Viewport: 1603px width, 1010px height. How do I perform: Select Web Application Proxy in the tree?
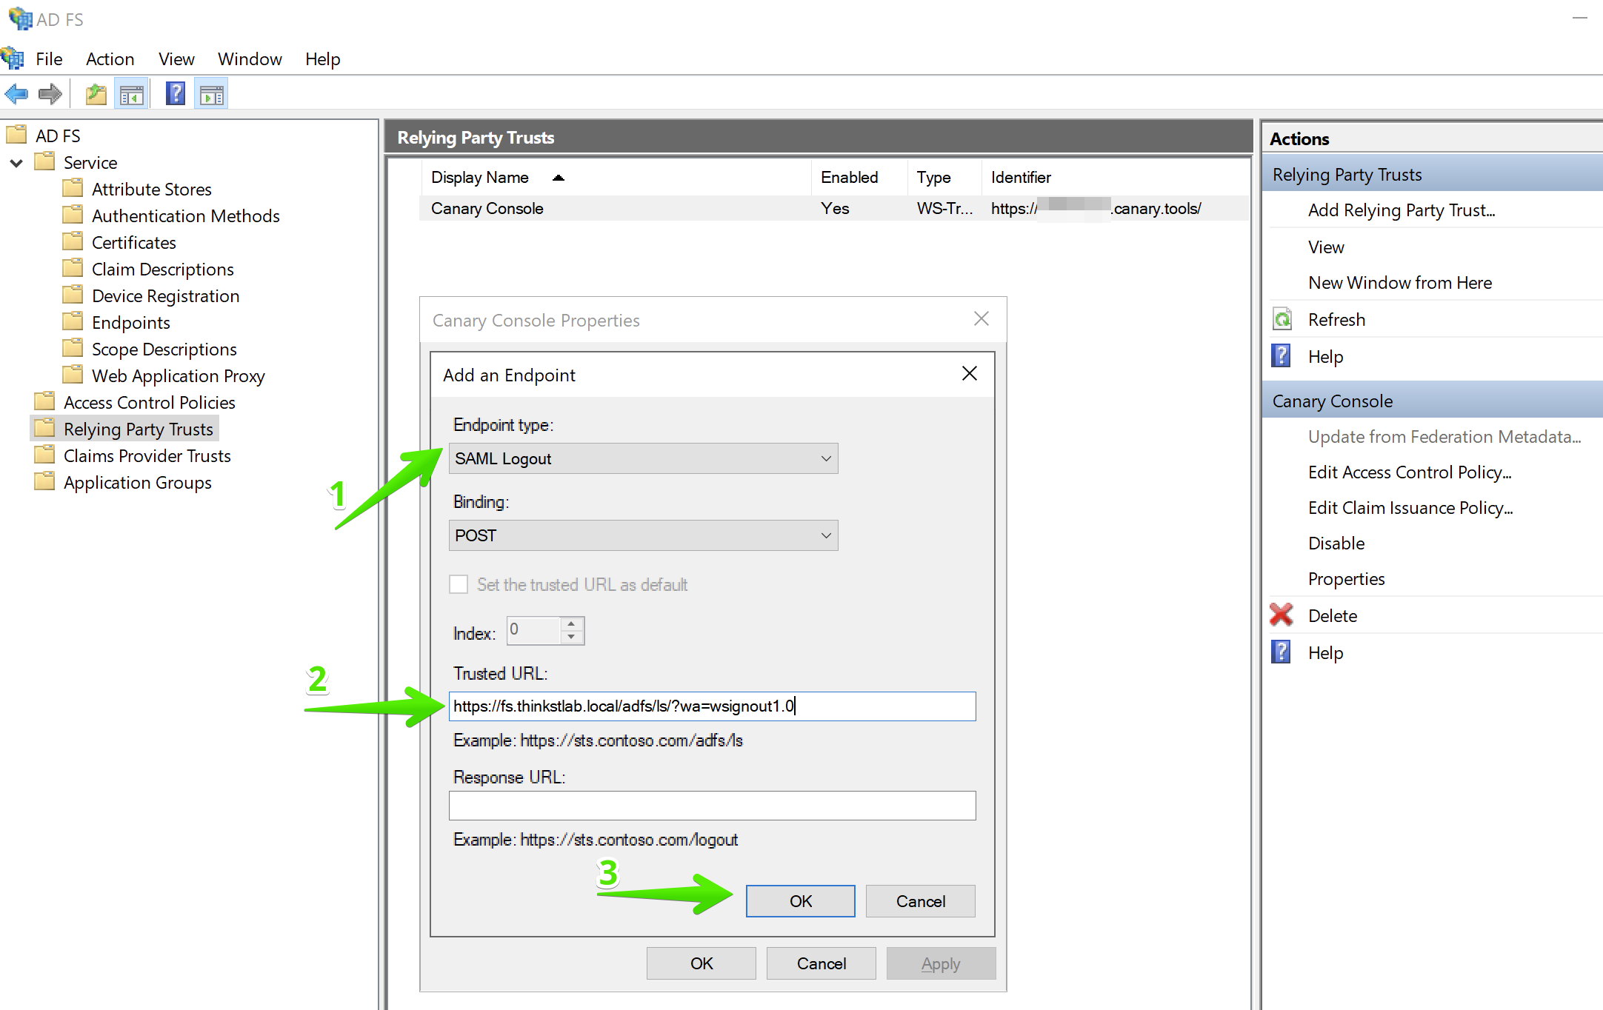[x=178, y=375]
